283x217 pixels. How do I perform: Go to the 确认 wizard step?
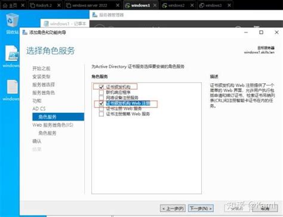tap(37, 141)
